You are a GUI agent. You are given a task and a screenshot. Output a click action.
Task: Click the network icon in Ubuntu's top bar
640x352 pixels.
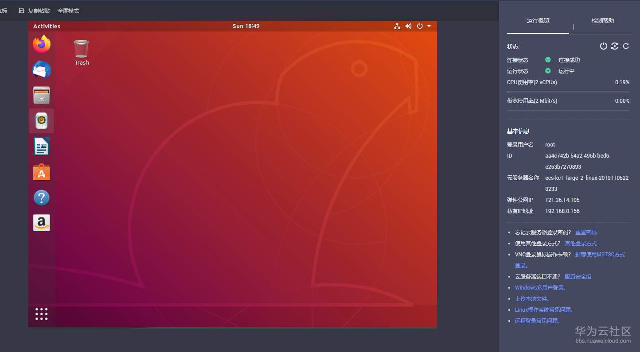(x=397, y=26)
